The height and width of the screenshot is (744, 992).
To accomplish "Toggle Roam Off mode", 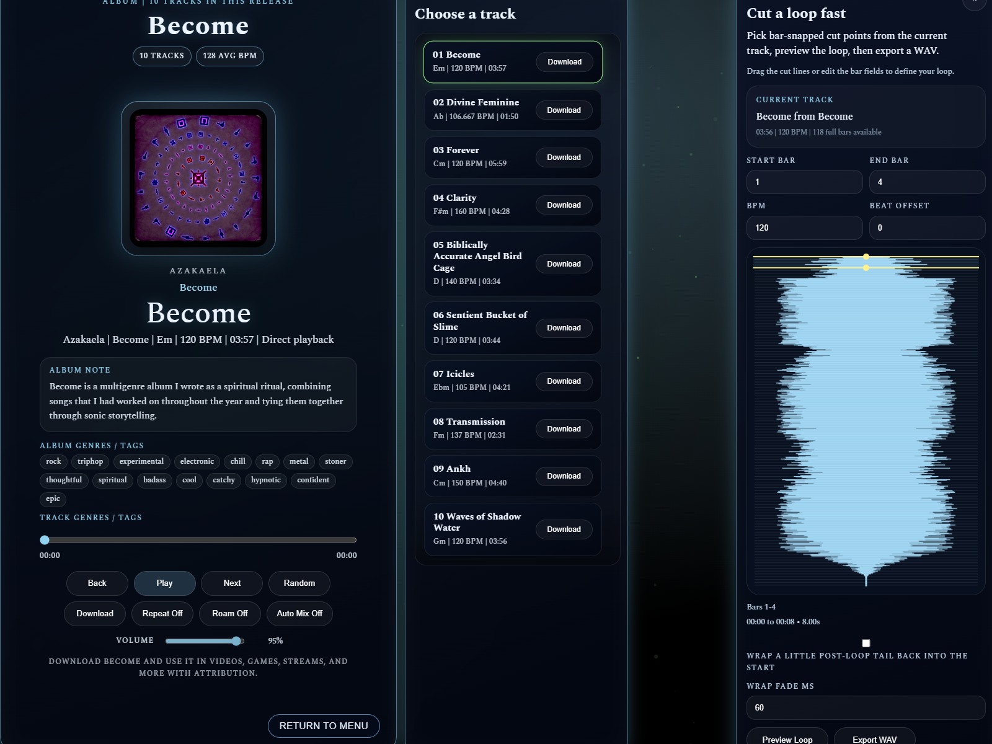I will point(229,613).
